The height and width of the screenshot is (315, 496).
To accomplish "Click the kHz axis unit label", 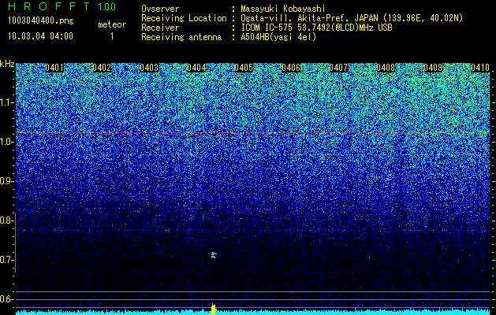I will 7,64.
